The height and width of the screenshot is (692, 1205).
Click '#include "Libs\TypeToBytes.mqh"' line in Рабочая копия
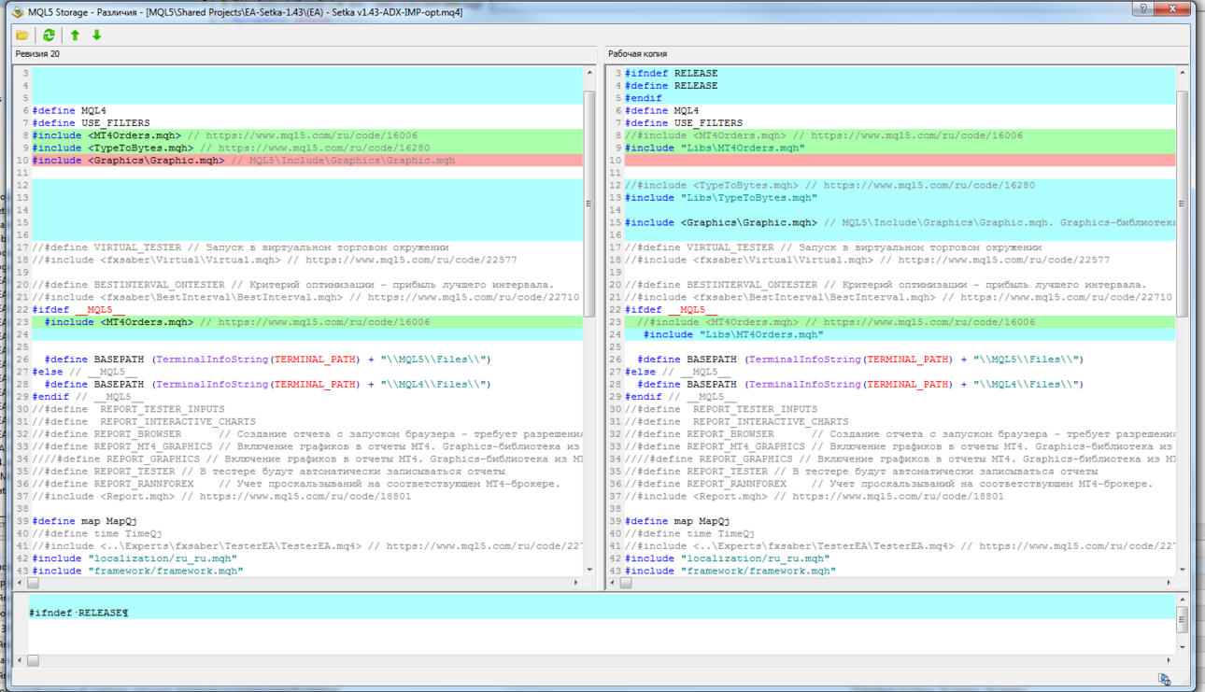721,198
